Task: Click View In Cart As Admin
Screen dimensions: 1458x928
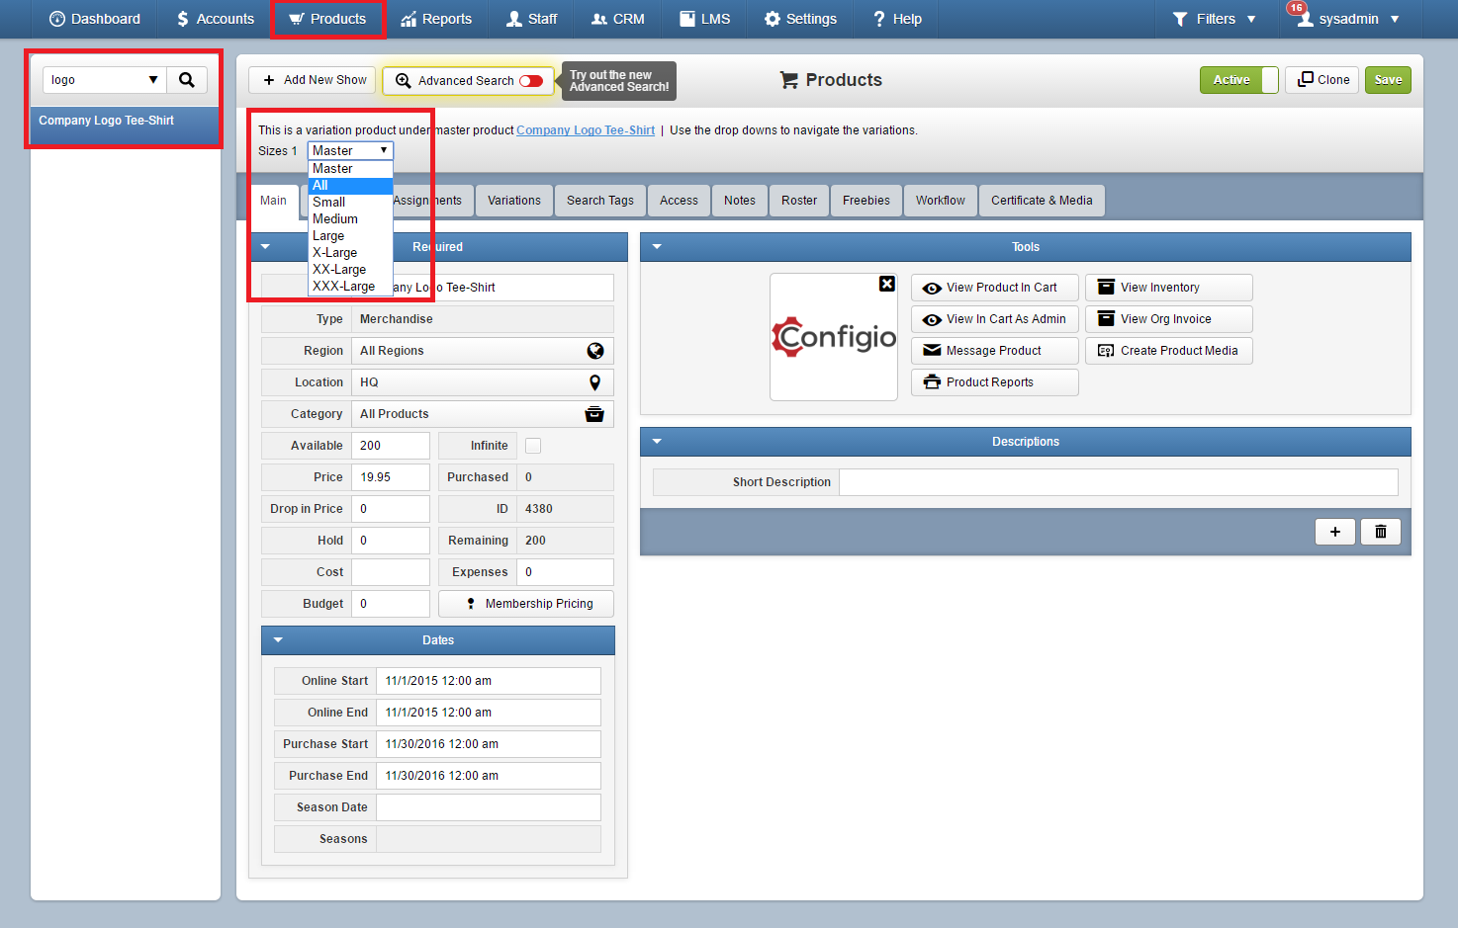Action: coord(994,319)
